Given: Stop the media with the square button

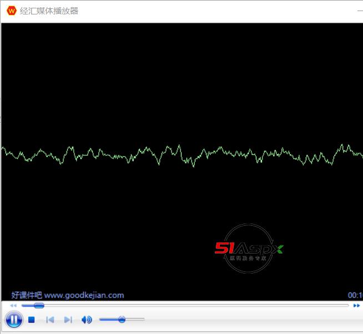Looking at the screenshot, I should (x=32, y=320).
